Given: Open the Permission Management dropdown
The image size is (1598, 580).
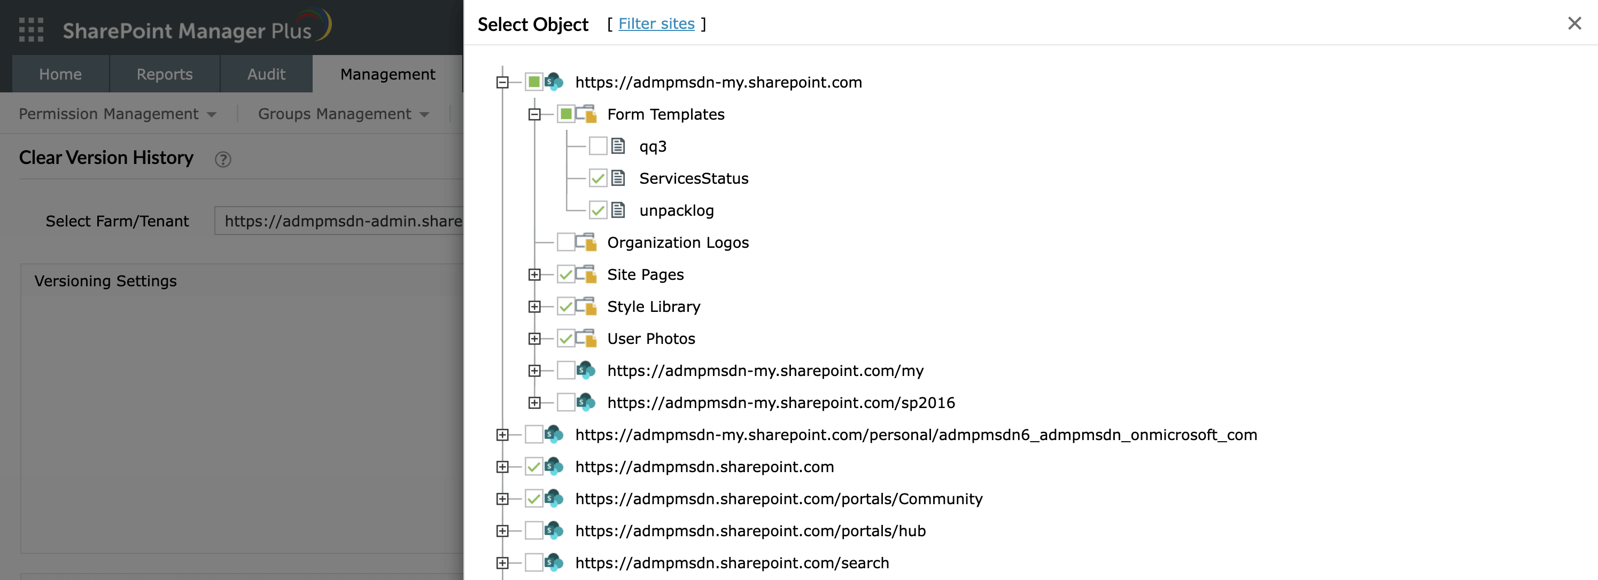Looking at the screenshot, I should click(x=118, y=114).
